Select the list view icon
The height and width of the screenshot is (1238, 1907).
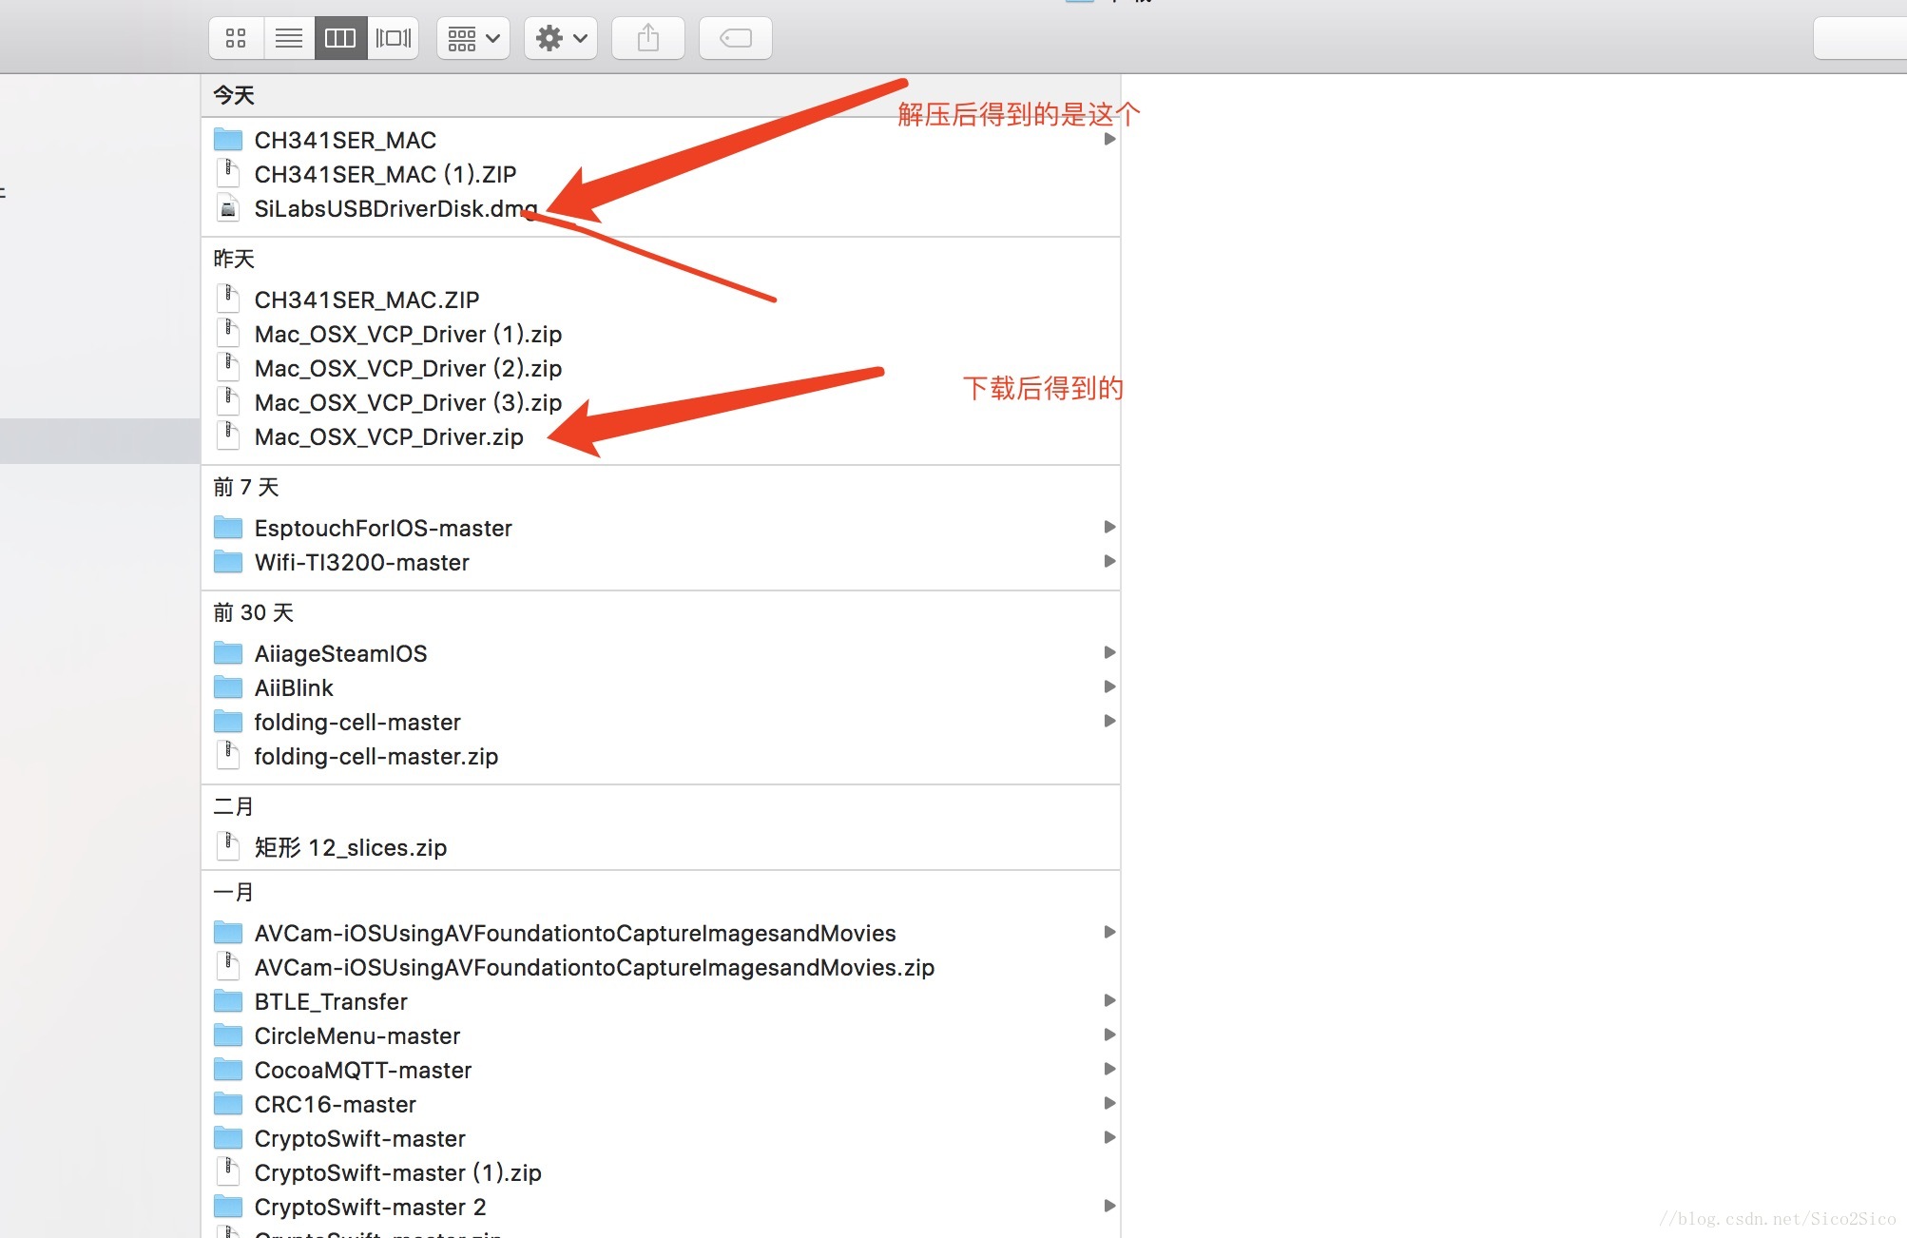(285, 35)
